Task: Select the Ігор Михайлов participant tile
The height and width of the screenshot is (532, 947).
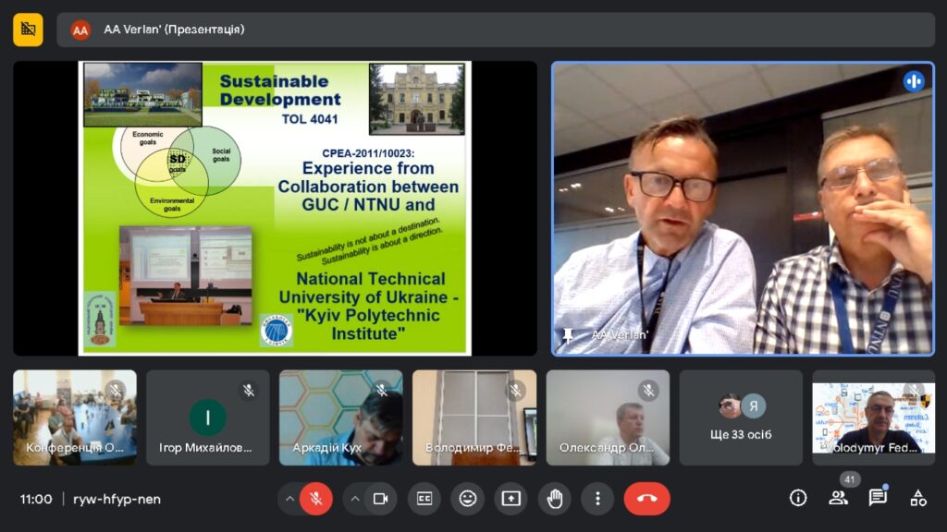Action: tap(207, 417)
